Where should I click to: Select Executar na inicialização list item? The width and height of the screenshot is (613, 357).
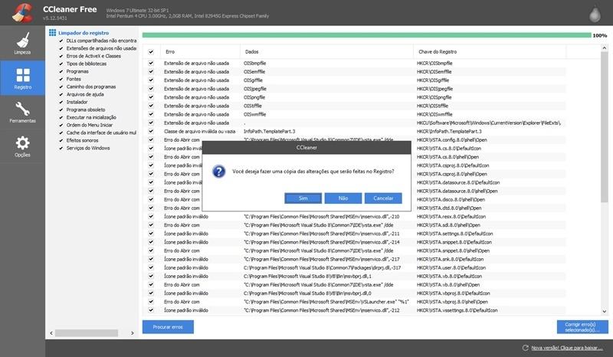tap(91, 117)
